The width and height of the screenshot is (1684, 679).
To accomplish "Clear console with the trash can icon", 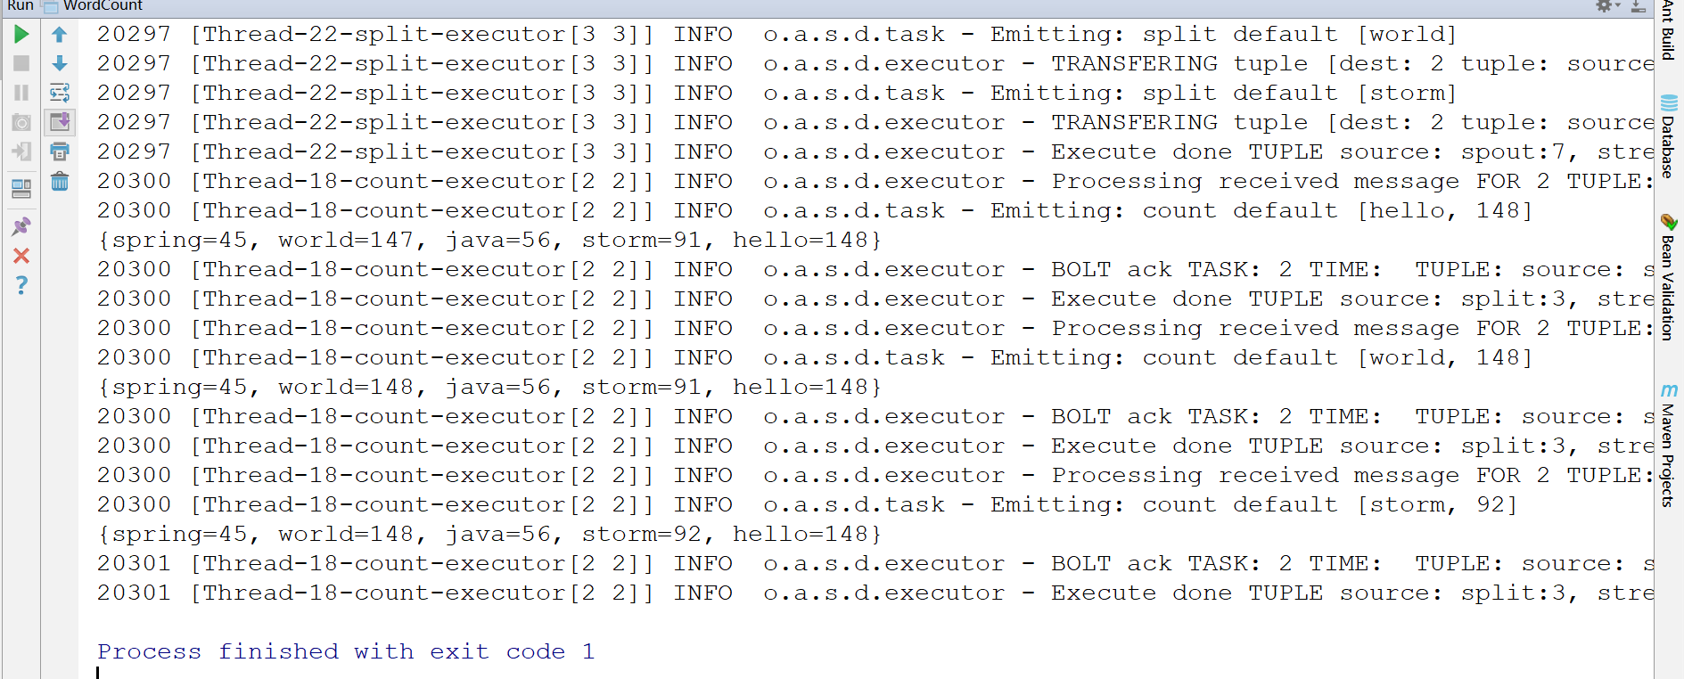I will tap(60, 182).
